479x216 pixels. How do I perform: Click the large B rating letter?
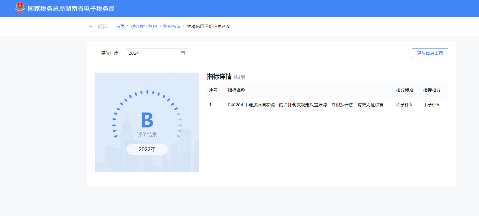click(147, 120)
